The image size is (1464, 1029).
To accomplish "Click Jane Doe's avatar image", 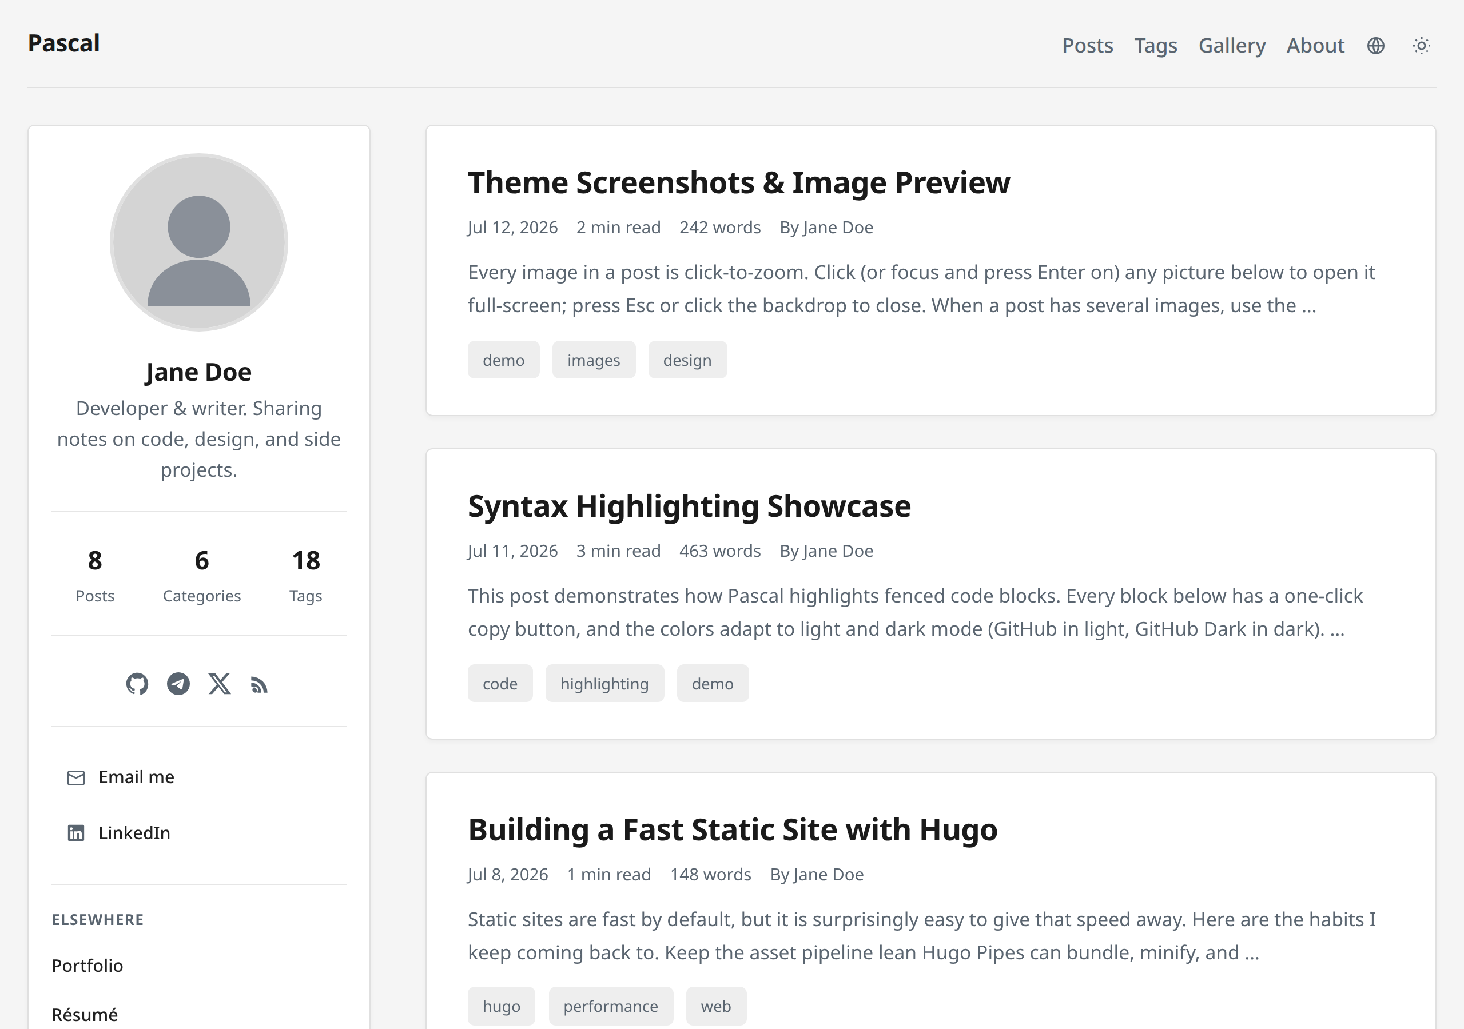I will 199,242.
